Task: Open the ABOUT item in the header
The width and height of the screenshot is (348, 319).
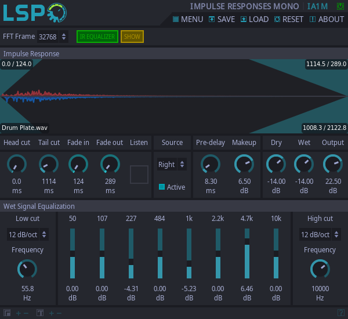Action: tap(327, 19)
